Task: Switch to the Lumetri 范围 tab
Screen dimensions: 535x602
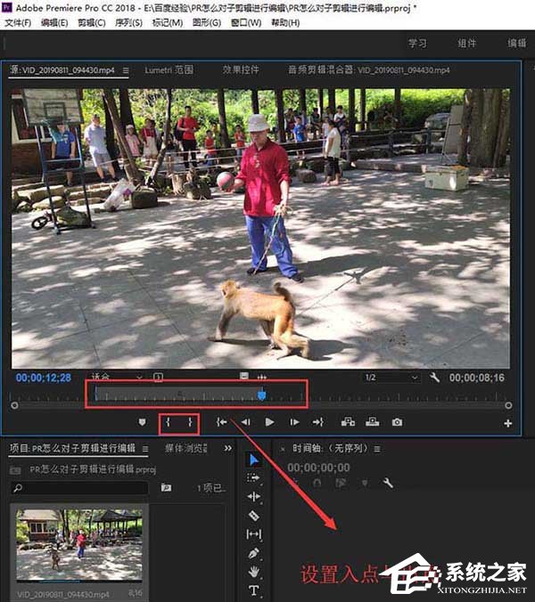Action: pyautogui.click(x=169, y=69)
